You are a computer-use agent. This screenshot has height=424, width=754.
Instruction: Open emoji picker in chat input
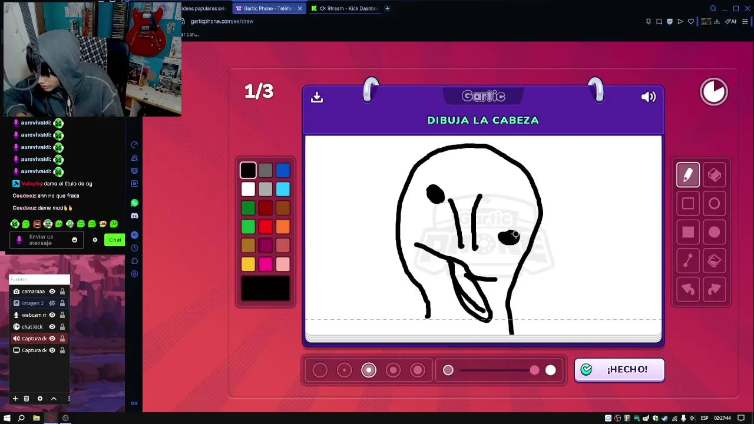coord(74,240)
